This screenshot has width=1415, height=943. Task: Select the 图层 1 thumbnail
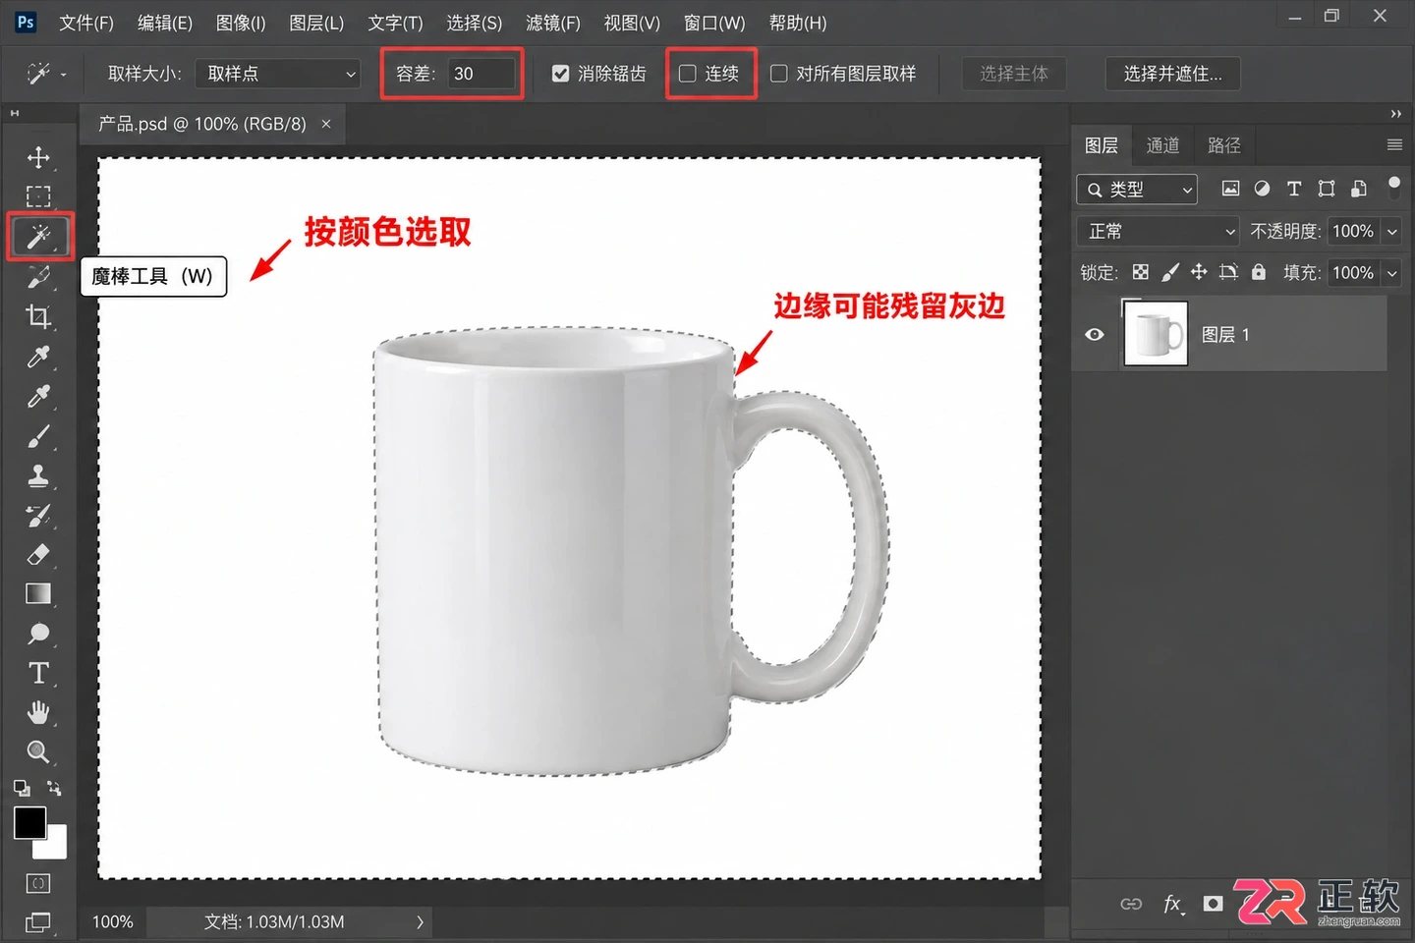pos(1156,334)
